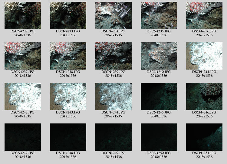Click the dark DSCN4245.JPG thumbnail
This screenshot has width=227, height=164.
pyautogui.click(x=159, y=97)
